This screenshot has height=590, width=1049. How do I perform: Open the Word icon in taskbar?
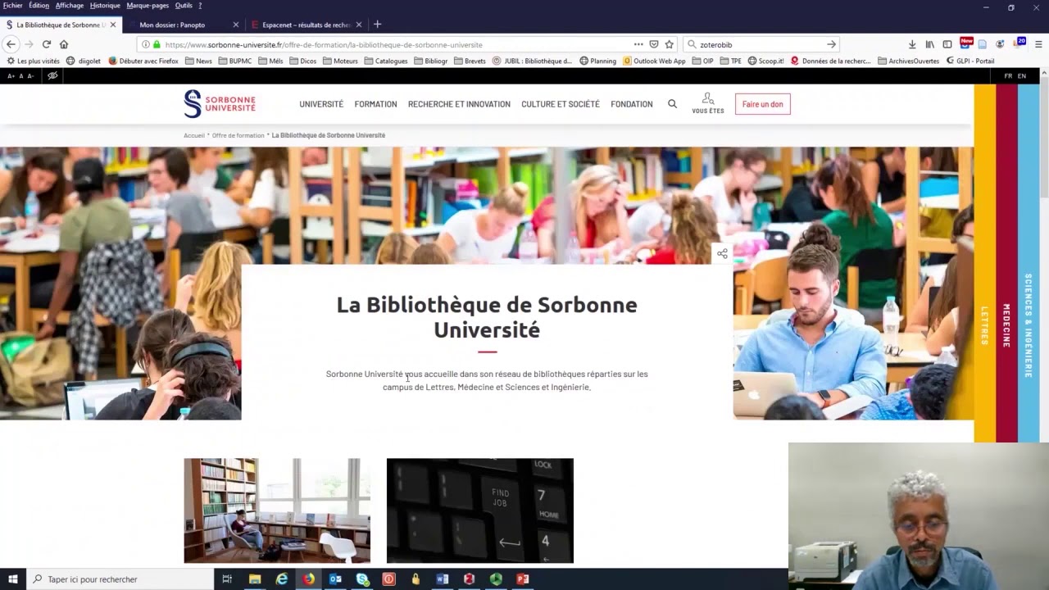[x=443, y=579]
